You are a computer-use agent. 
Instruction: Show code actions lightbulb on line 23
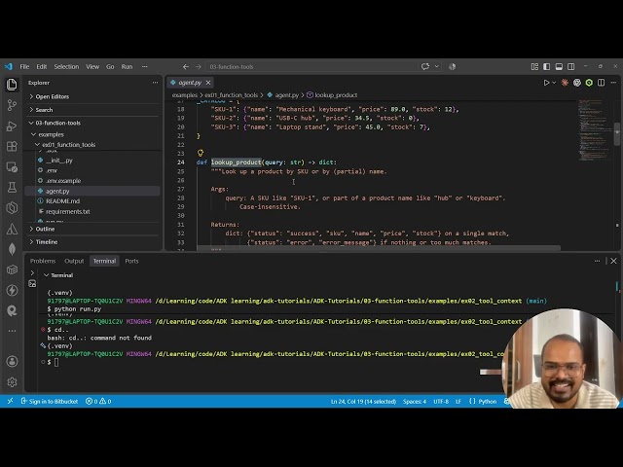(201, 153)
